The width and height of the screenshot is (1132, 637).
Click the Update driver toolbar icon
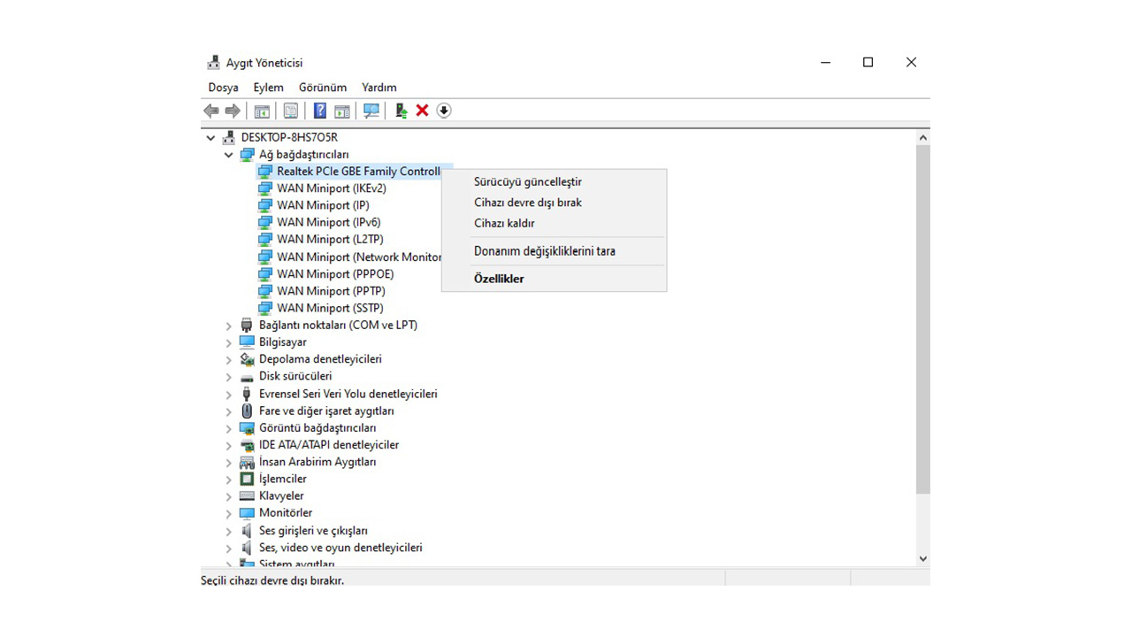[400, 110]
